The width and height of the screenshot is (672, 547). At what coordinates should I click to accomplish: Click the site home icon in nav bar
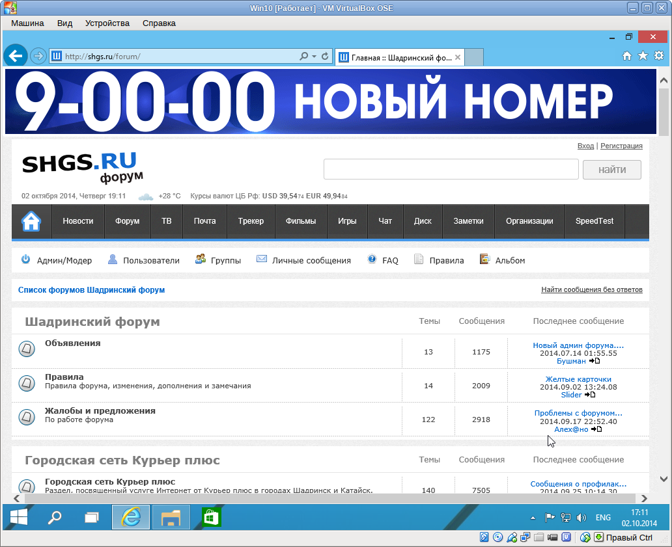[31, 221]
